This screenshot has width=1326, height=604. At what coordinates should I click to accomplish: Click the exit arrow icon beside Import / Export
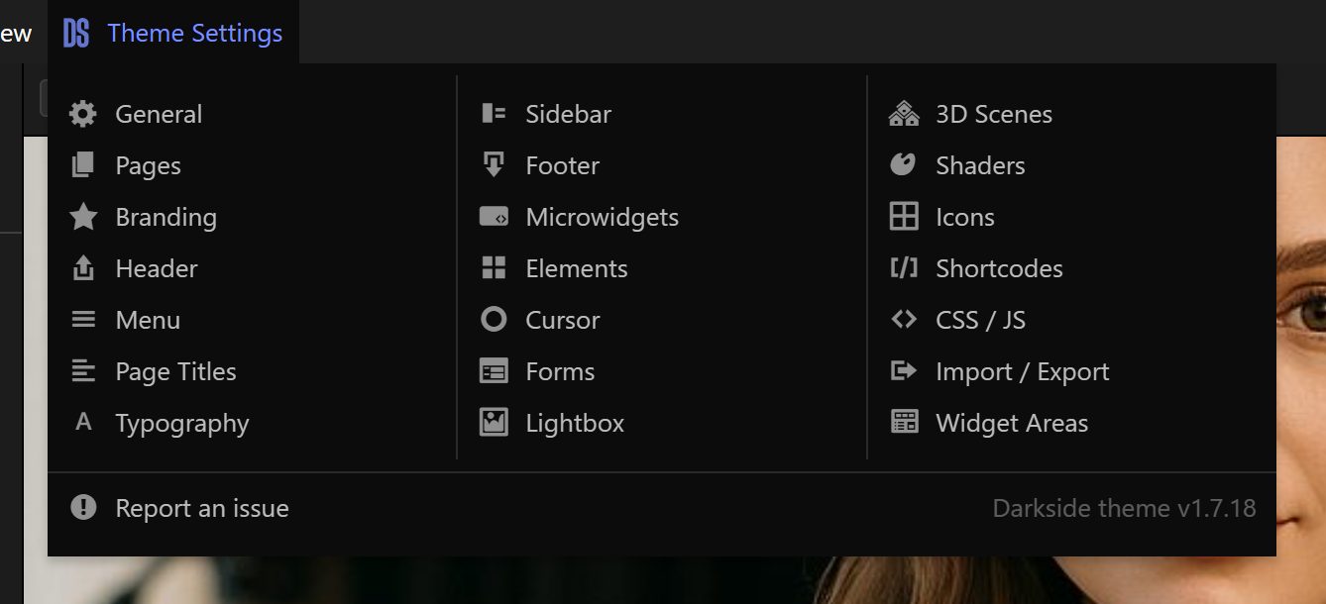[x=904, y=371]
